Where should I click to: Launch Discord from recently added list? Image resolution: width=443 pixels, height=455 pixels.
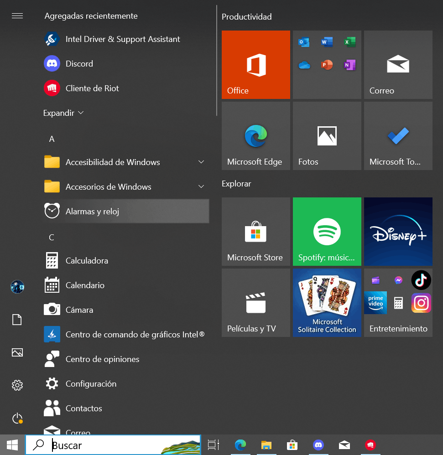click(x=126, y=63)
